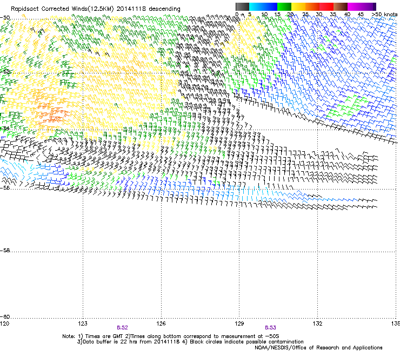
Task: Click the purple '8:53' time marker
Action: (x=270, y=328)
